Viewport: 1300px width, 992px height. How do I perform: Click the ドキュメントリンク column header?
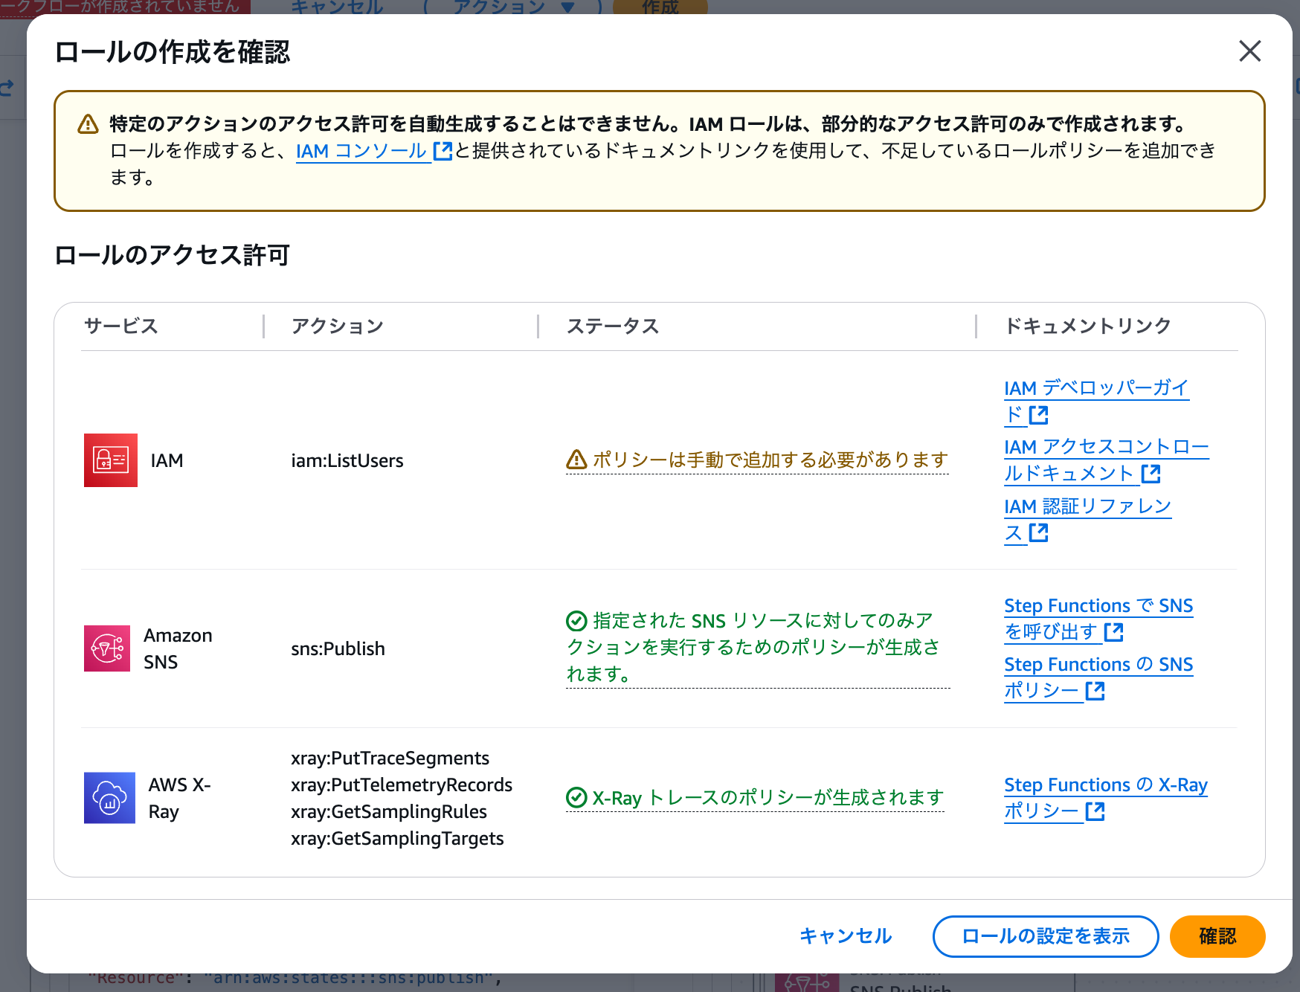pos(1087,326)
